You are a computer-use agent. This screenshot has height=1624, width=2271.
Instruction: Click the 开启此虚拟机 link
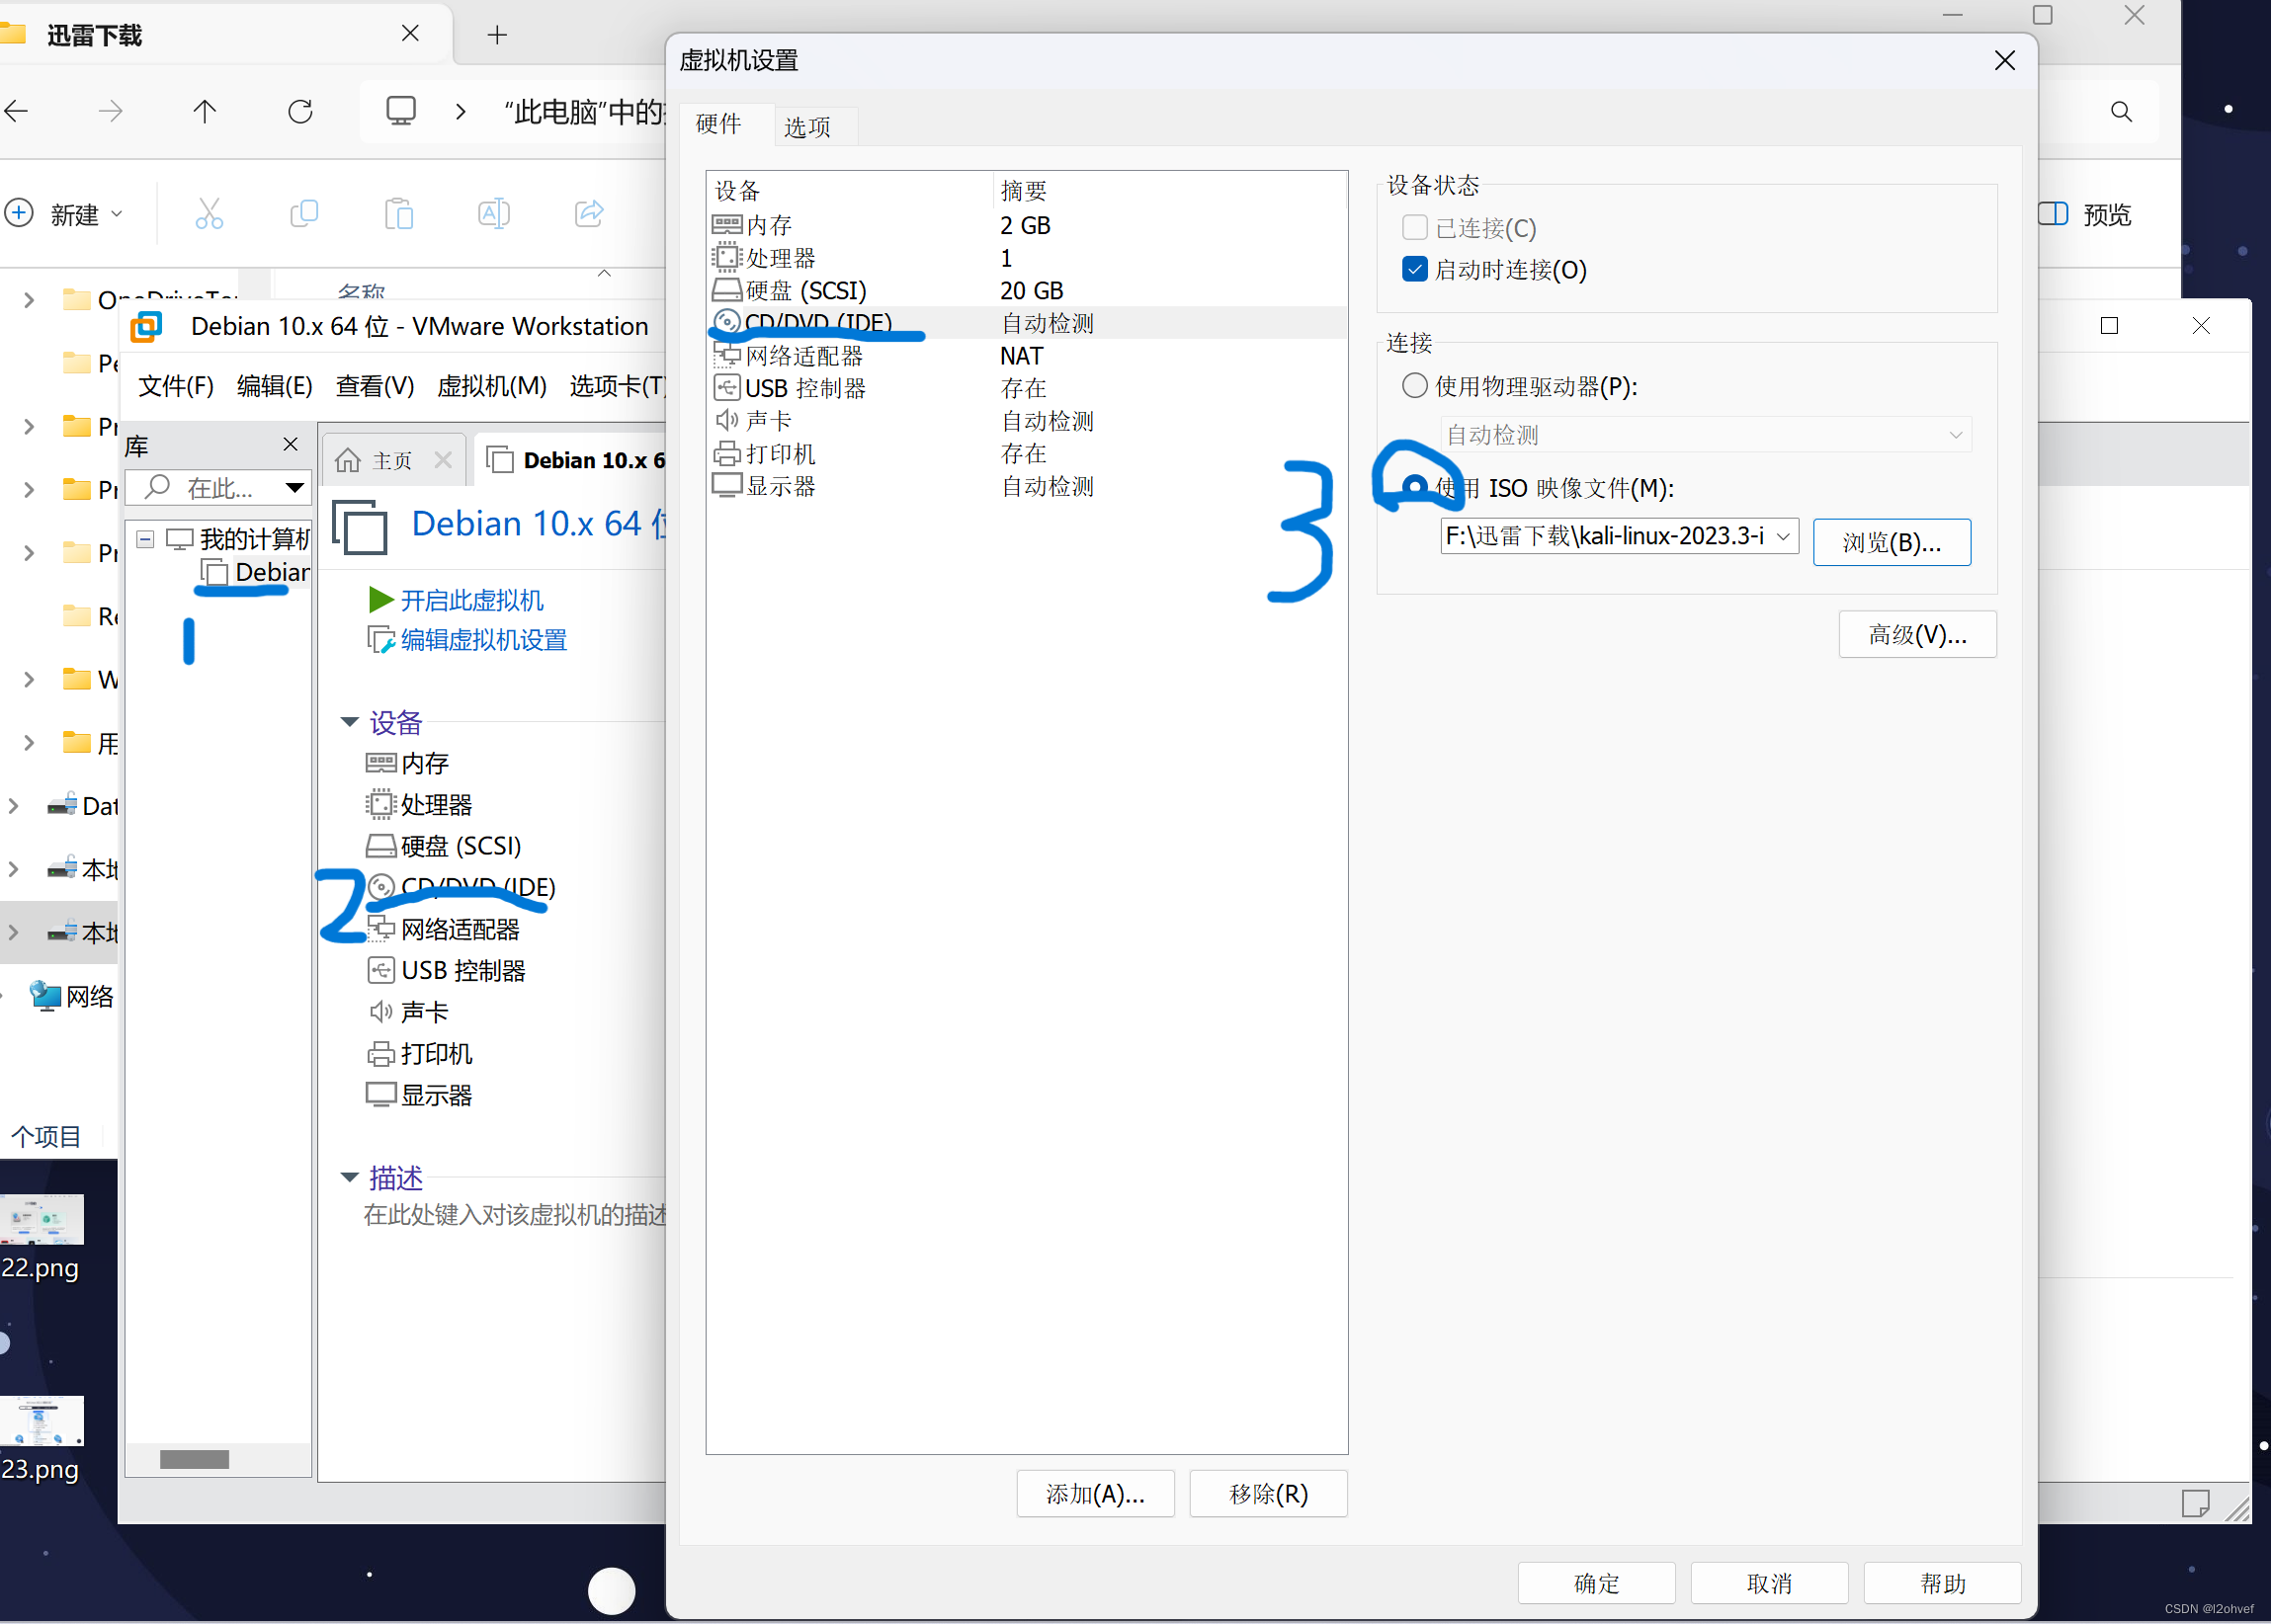pos(471,599)
